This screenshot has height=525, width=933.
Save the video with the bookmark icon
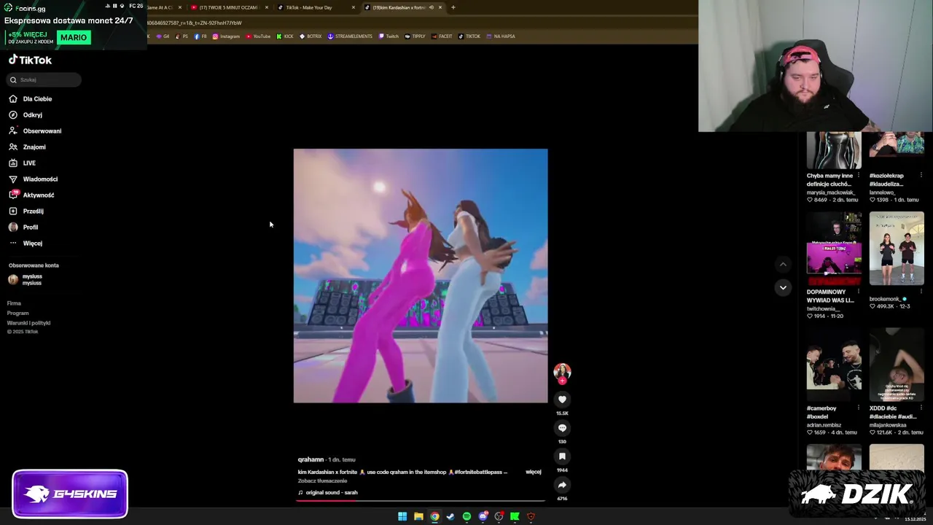562,456
